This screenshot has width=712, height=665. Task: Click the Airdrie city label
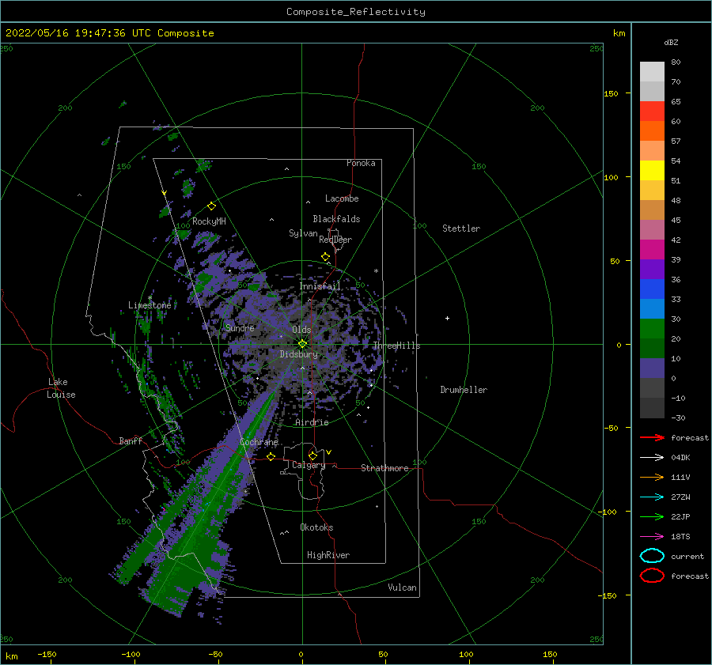[x=312, y=422]
